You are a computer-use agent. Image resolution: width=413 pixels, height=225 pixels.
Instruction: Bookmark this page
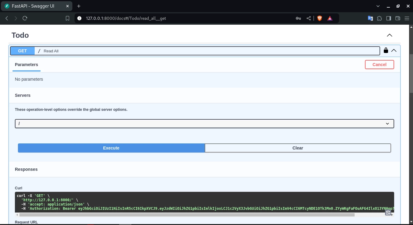[x=68, y=18]
